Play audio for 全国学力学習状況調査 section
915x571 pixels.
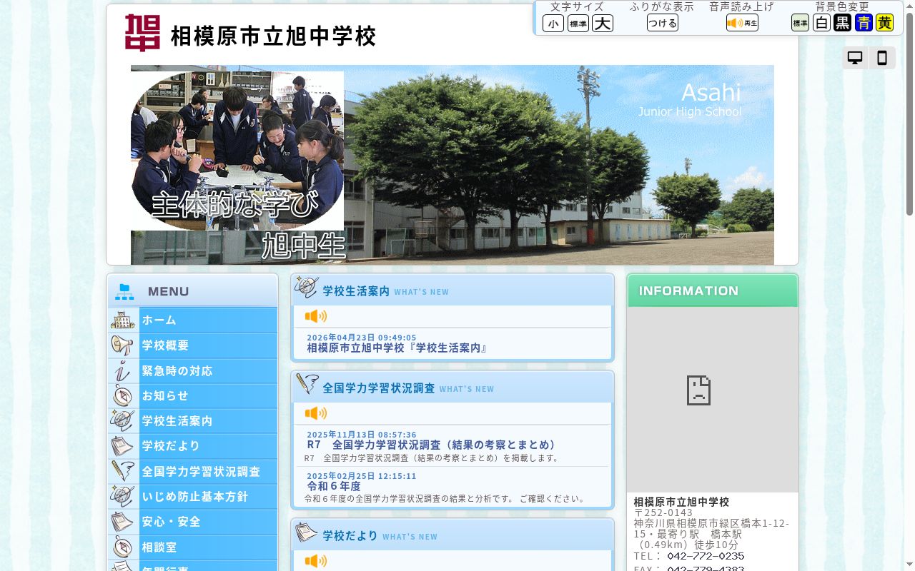(315, 413)
